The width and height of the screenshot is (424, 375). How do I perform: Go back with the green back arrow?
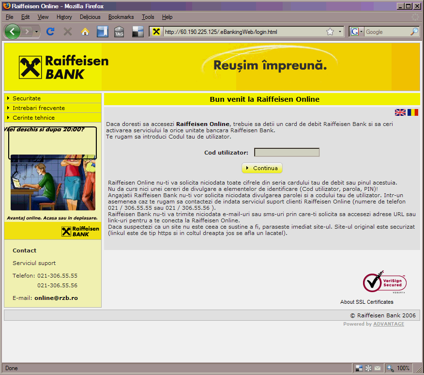tap(12, 31)
